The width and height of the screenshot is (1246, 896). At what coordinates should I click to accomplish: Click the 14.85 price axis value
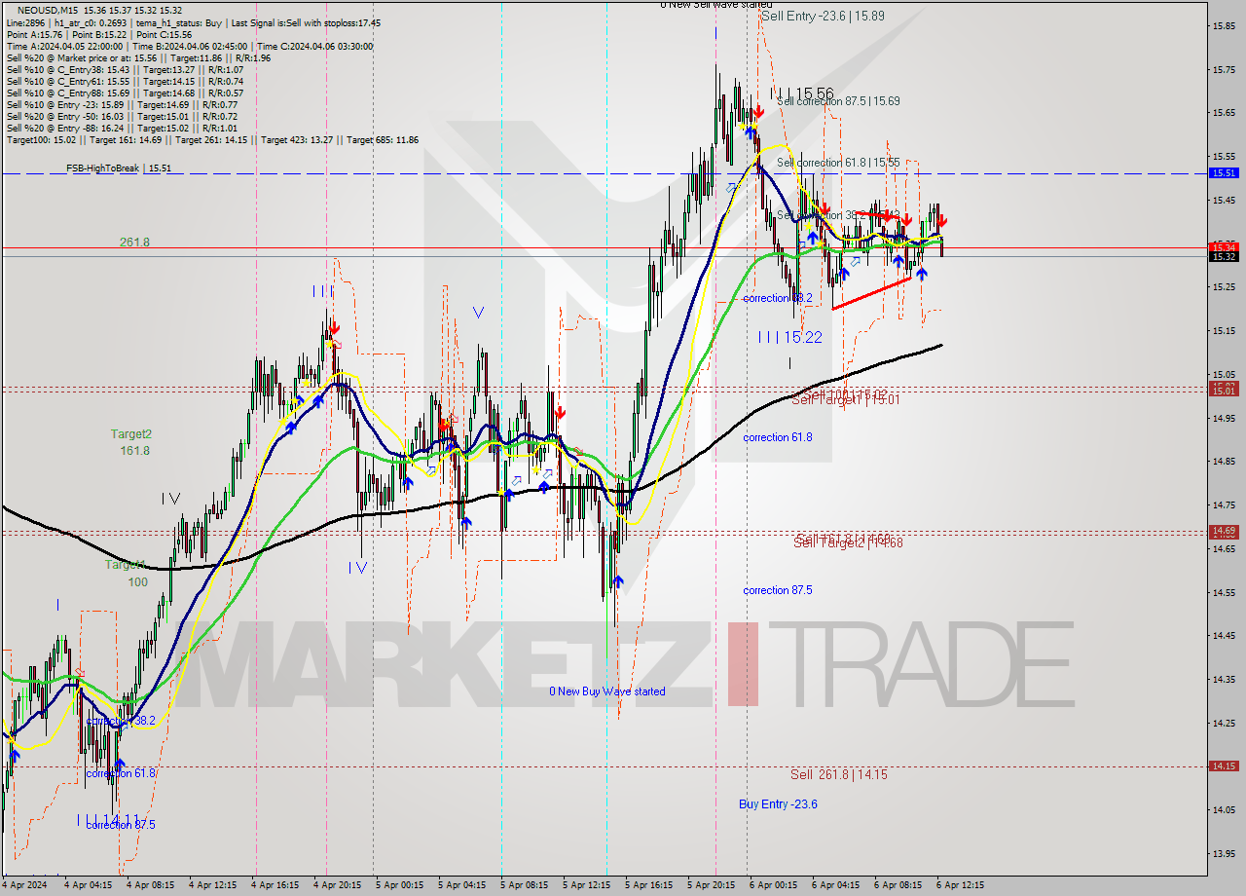(x=1224, y=462)
